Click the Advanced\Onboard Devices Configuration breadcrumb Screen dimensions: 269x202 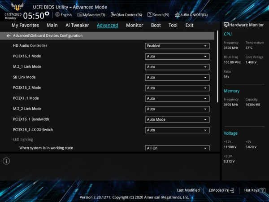[48, 35]
